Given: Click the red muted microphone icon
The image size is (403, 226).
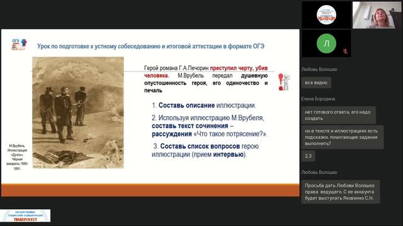Looking at the screenshot, I should tap(346, 51).
